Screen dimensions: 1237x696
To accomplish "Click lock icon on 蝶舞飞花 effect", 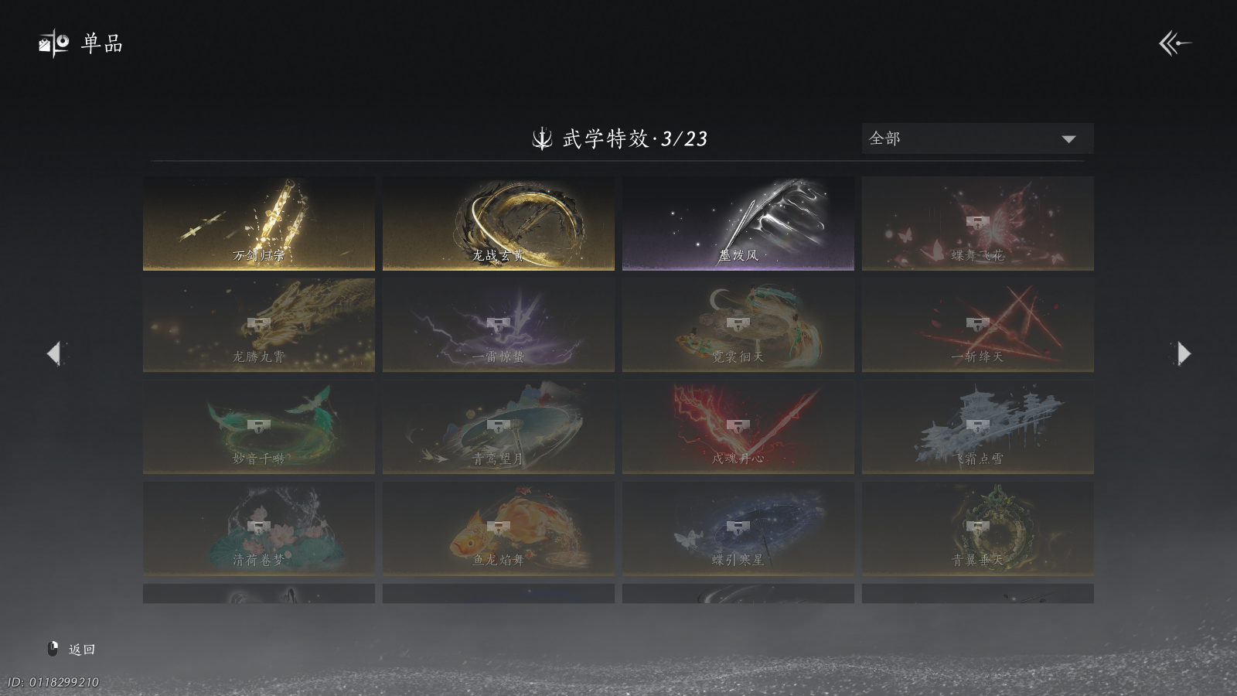I will (977, 222).
